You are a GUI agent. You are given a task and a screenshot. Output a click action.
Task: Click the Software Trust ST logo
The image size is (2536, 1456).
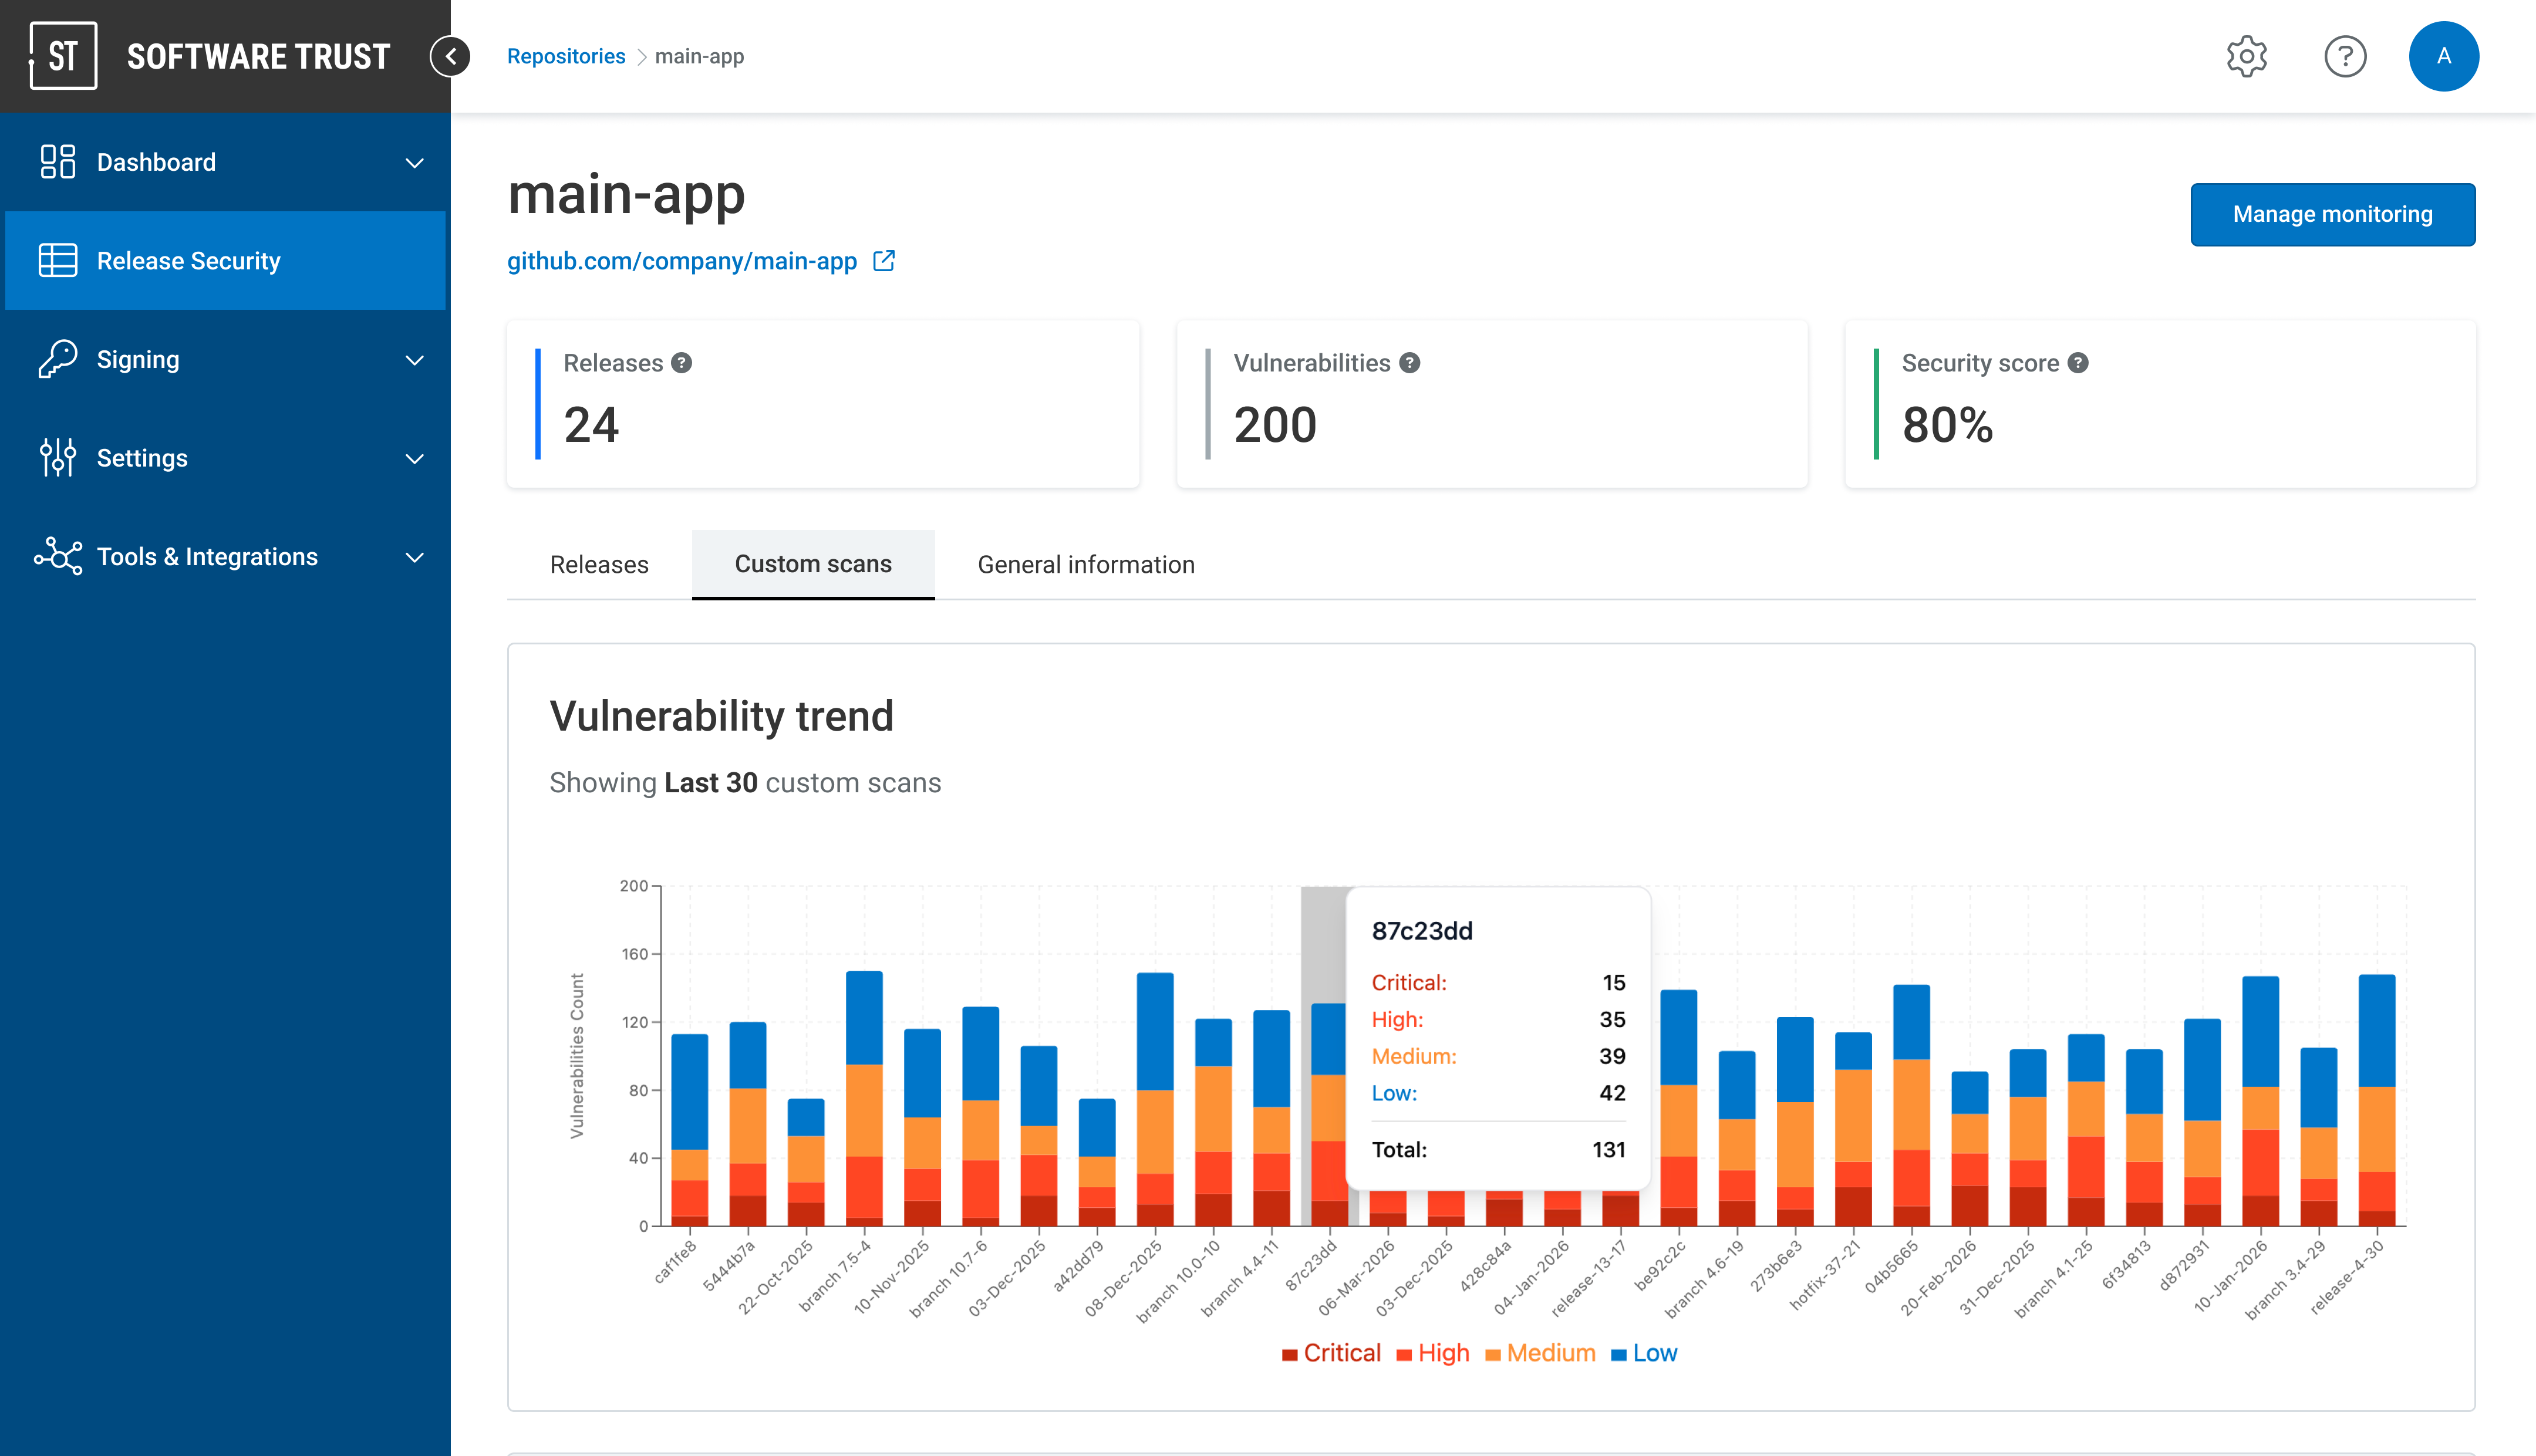click(63, 56)
